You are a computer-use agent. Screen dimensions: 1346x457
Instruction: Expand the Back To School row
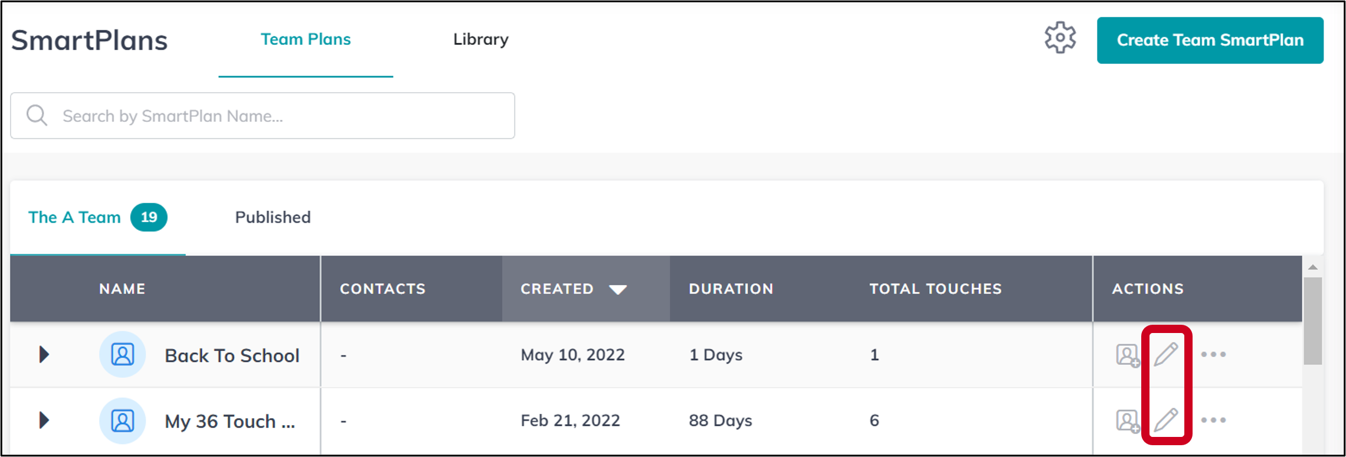(x=44, y=354)
